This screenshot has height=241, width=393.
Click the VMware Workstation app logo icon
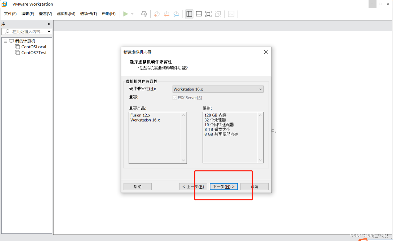(x=4, y=4)
